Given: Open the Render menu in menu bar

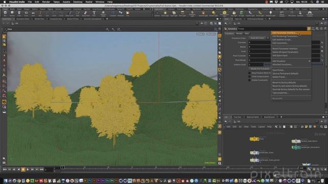Looking at the screenshot, I should click(x=46, y=2).
